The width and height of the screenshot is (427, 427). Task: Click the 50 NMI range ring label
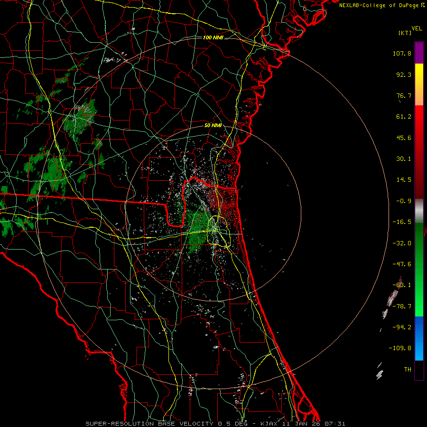[213, 125]
